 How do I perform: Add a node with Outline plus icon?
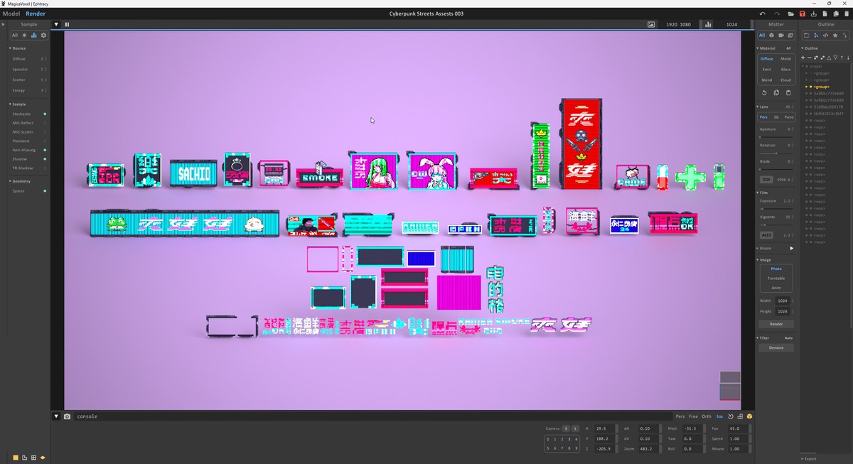(x=803, y=58)
